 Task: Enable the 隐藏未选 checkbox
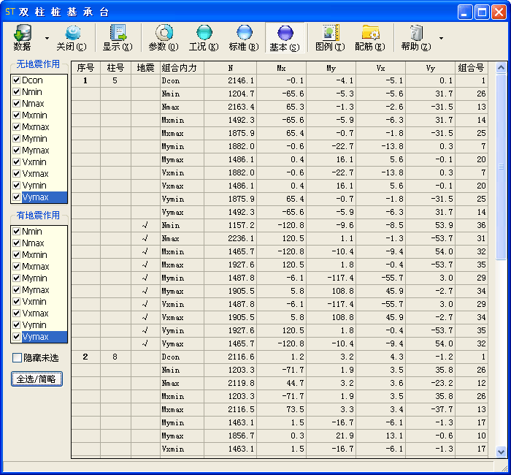17,357
